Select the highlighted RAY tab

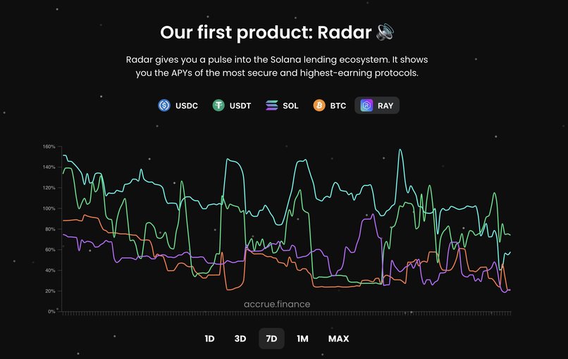(377, 106)
